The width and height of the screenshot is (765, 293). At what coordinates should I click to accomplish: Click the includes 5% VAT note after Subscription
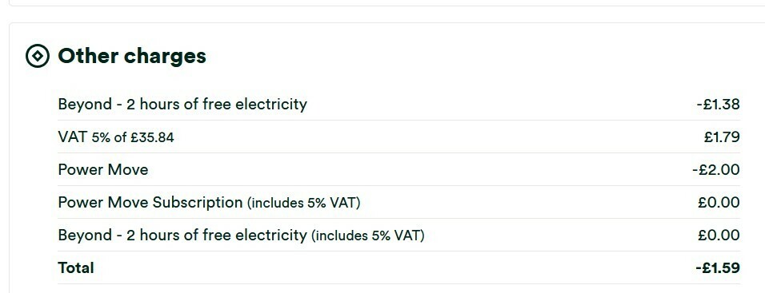304,203
